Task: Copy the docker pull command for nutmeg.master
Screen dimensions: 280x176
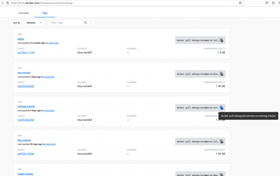Action: coord(221,108)
